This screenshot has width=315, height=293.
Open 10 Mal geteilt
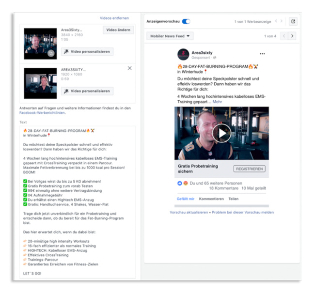pyautogui.click(x=254, y=188)
